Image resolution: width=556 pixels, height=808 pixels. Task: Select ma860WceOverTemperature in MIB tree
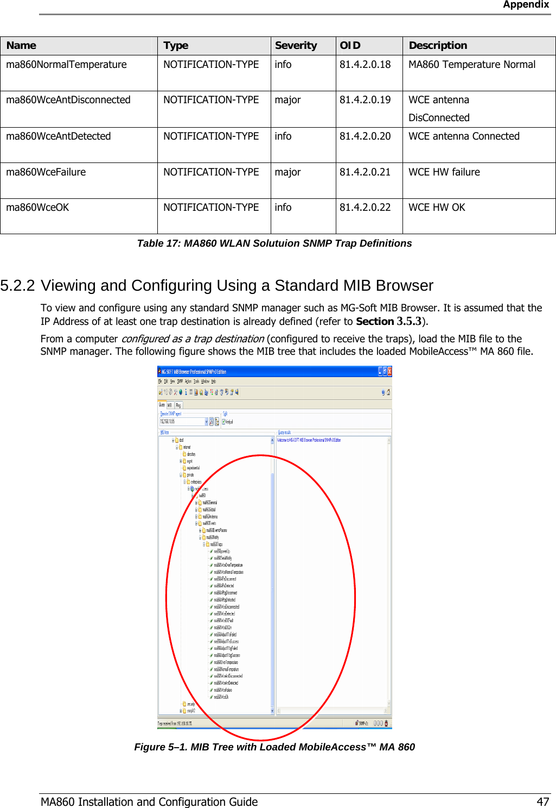click(228, 565)
